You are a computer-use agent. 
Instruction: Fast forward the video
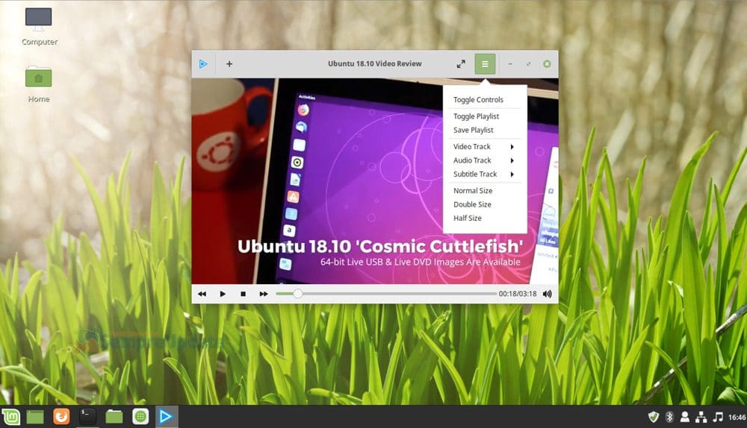pyautogui.click(x=264, y=294)
